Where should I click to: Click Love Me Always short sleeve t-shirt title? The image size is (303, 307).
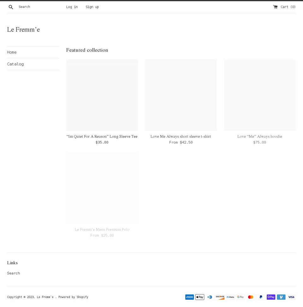[x=181, y=136]
